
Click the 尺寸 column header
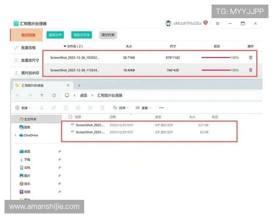tap(173, 46)
